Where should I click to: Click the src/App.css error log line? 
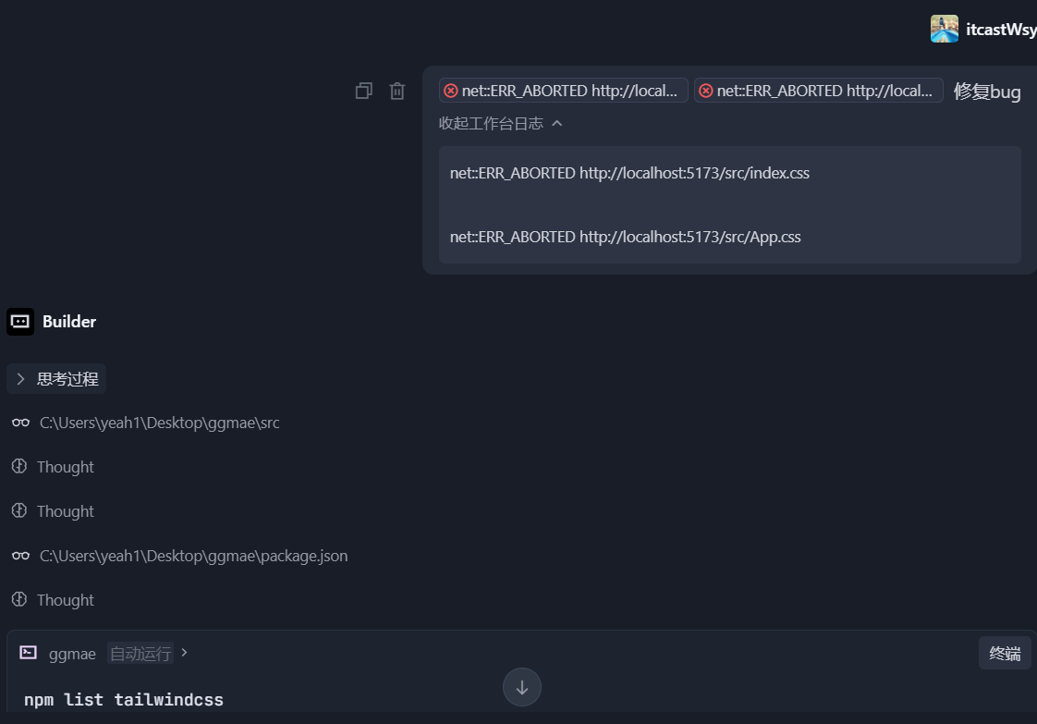click(x=625, y=237)
